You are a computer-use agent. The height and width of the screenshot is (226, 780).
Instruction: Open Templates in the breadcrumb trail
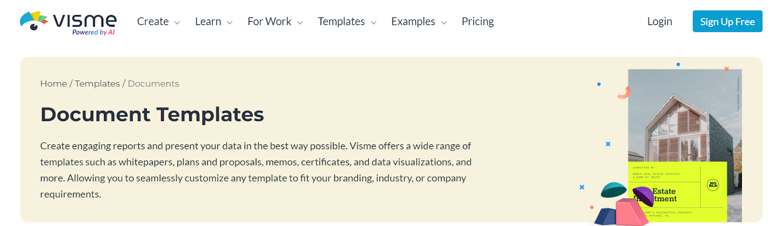click(97, 84)
